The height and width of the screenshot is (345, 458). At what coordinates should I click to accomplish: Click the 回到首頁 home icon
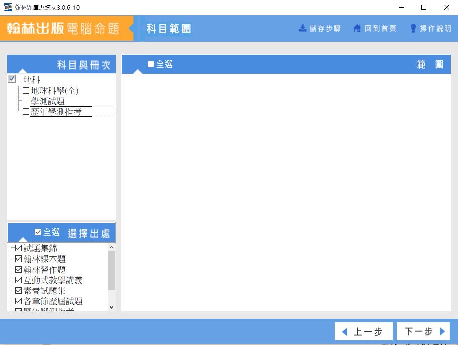pos(357,28)
